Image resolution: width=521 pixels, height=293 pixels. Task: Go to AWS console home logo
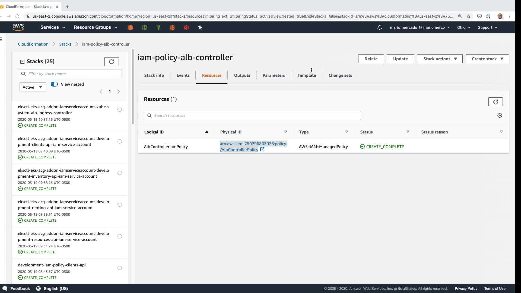click(18, 27)
